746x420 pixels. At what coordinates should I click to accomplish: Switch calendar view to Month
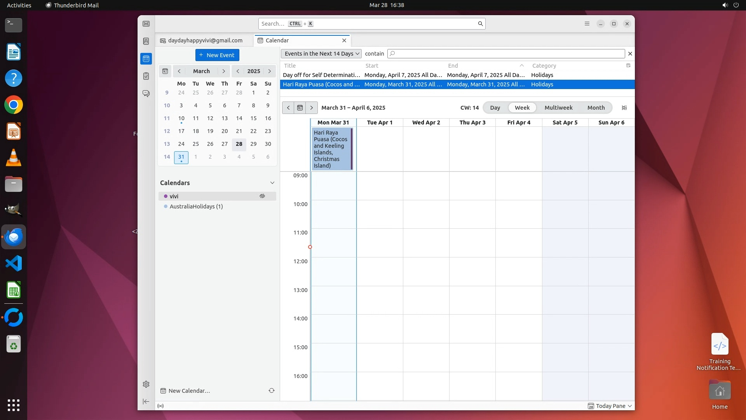tap(596, 108)
